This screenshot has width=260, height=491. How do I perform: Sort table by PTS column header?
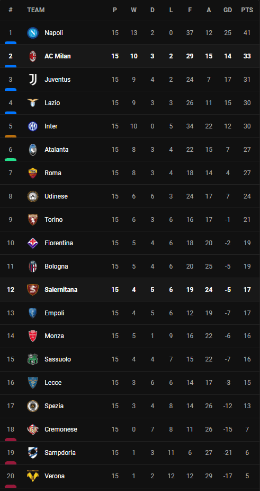click(x=247, y=10)
